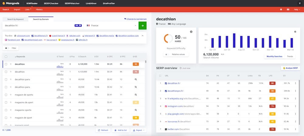Click the Add to list button

120,130
